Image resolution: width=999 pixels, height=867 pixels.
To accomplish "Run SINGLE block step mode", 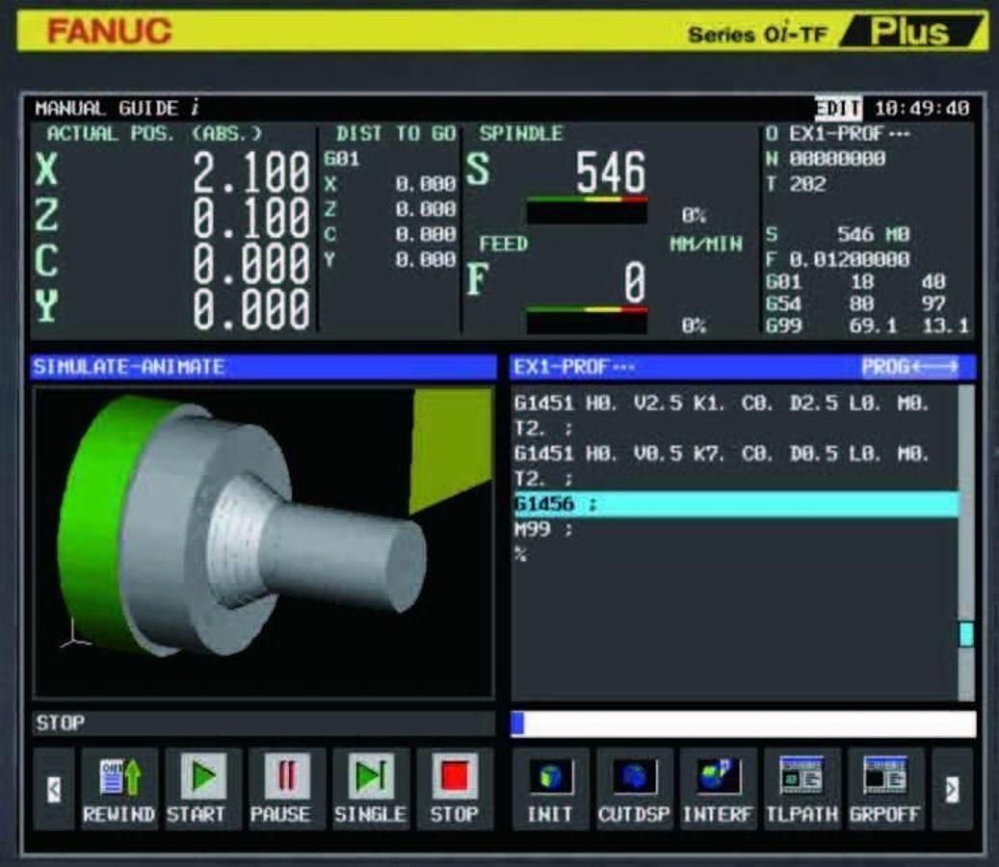I will pos(370,789).
